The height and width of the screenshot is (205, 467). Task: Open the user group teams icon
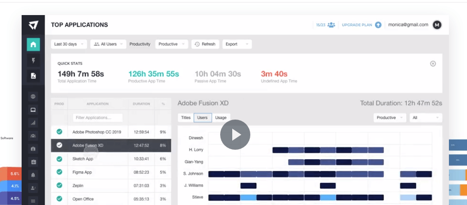(x=33, y=136)
